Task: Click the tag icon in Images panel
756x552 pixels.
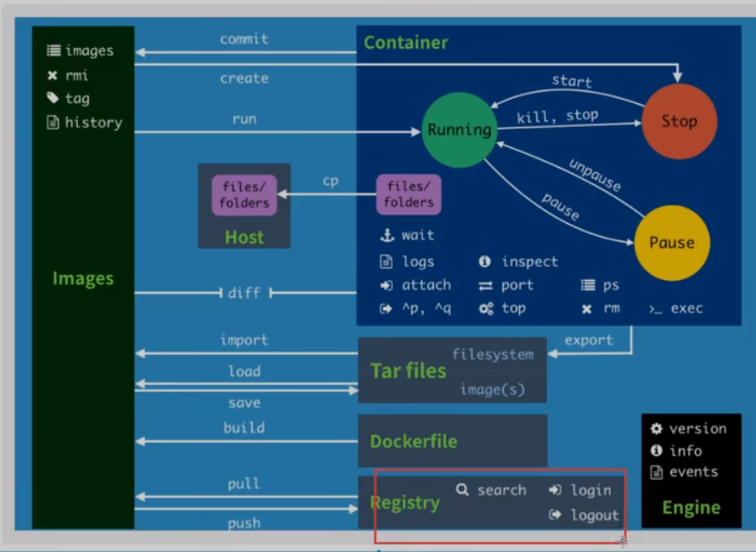Action: 53,98
